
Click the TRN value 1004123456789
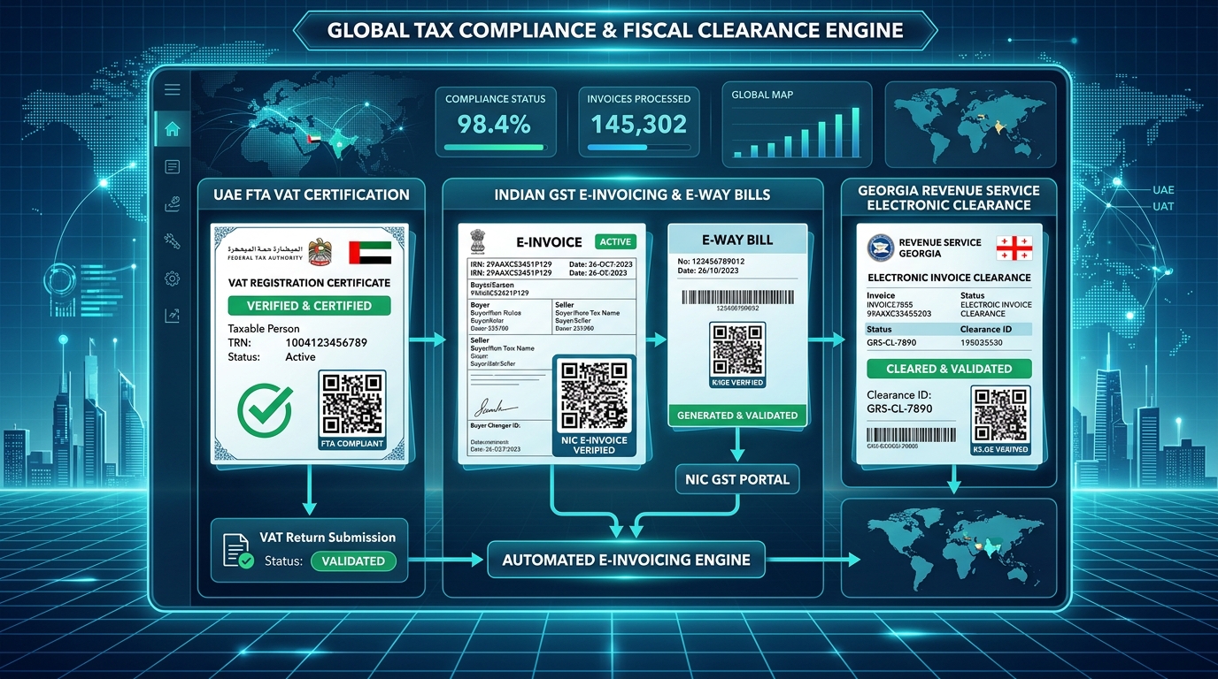click(x=326, y=342)
